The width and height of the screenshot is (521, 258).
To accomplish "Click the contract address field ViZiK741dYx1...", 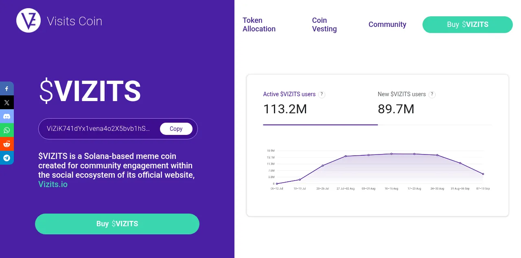I will tap(118, 129).
